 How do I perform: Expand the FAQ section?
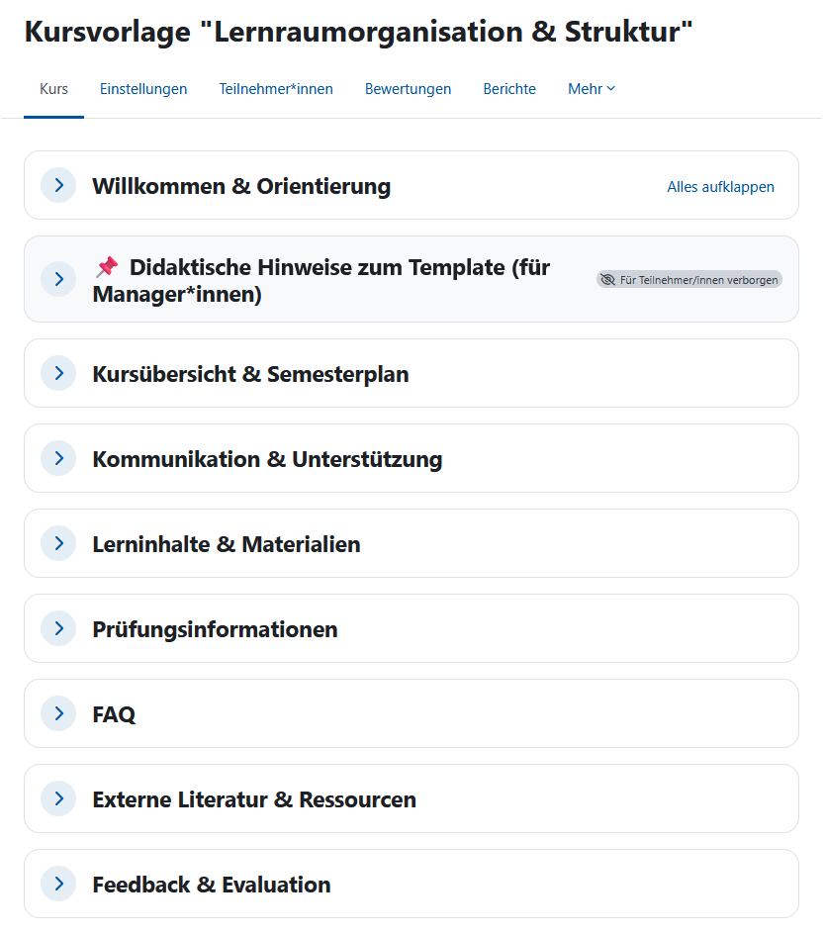(57, 712)
